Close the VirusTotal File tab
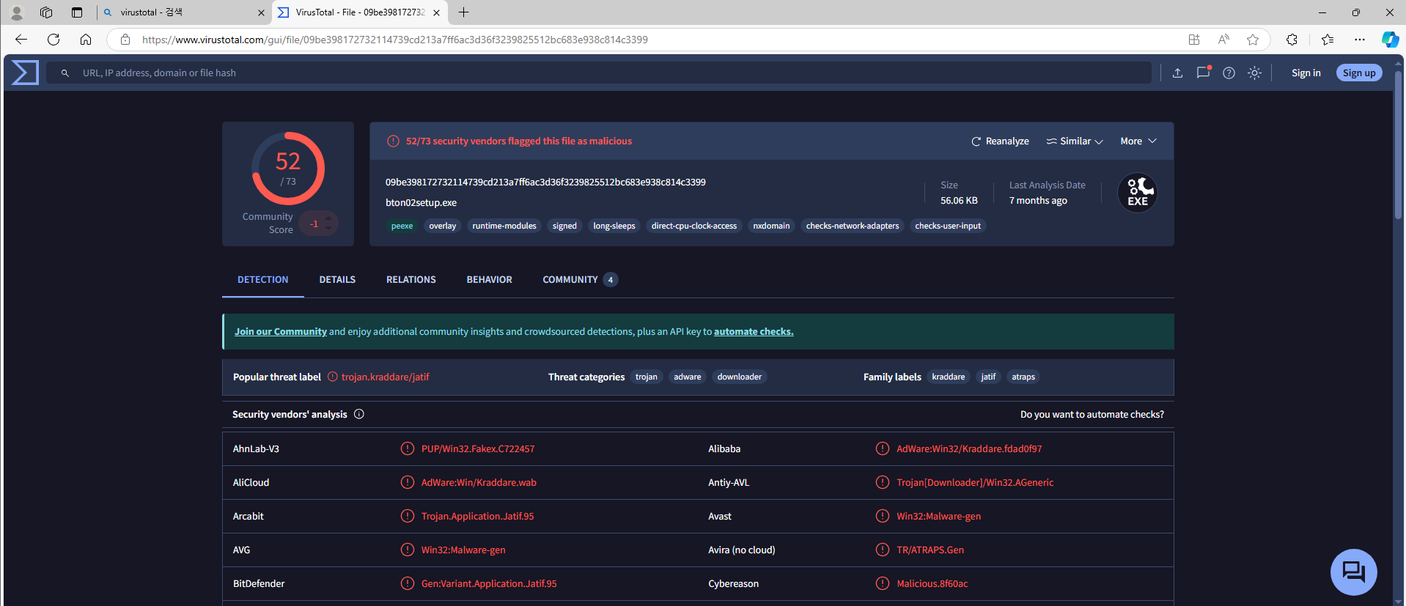Screen dimensions: 1406x606 437,12
